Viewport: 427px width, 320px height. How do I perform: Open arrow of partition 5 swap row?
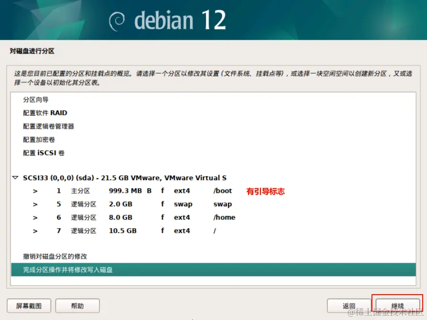point(35,204)
